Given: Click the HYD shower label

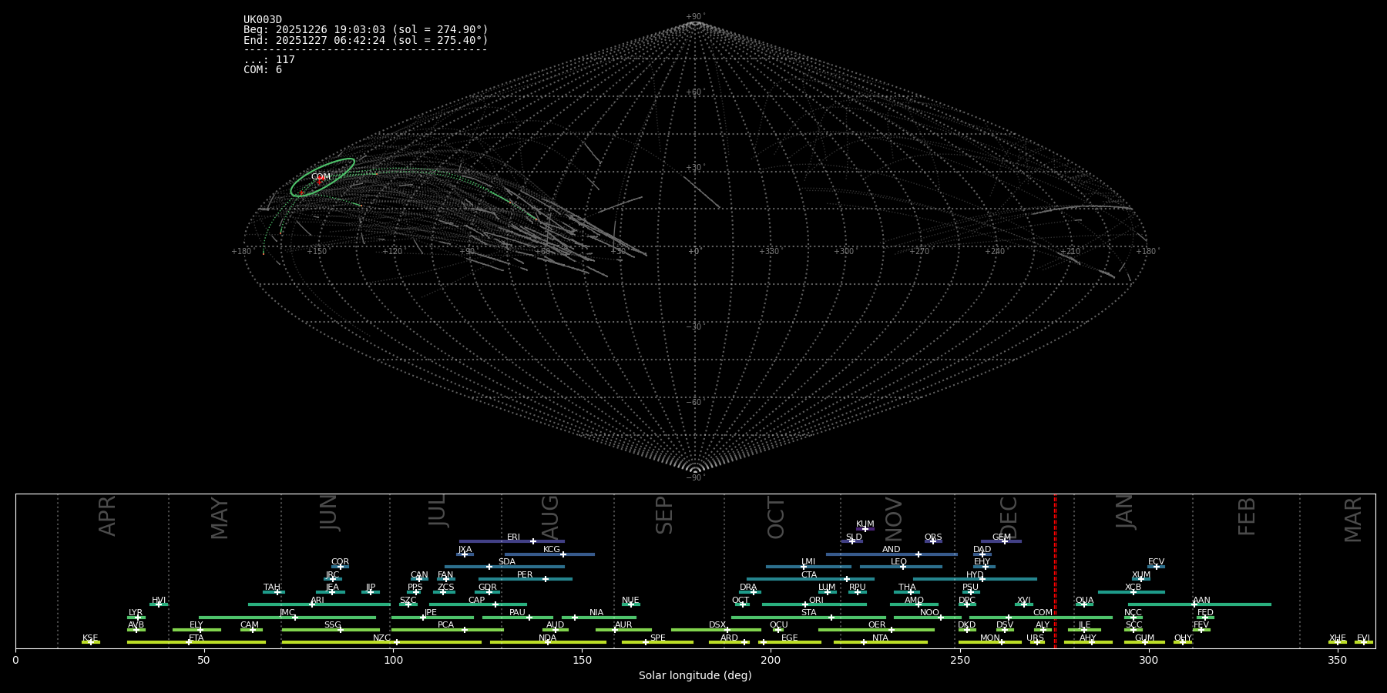Looking at the screenshot, I should 975,575.
